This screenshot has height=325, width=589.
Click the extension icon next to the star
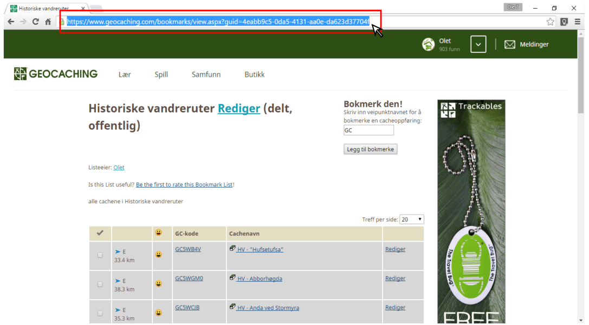tap(564, 22)
